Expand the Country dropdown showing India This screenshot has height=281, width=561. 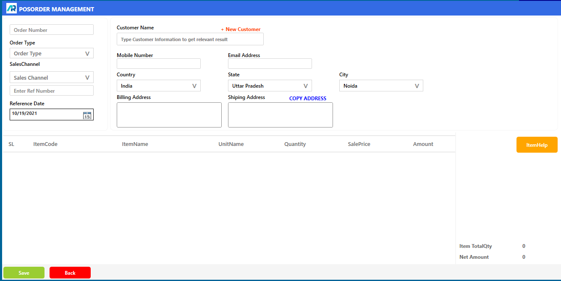pos(158,86)
